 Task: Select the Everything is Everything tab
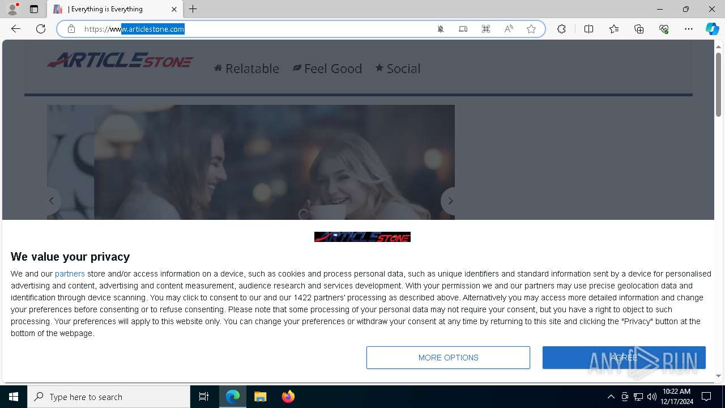tap(115, 9)
